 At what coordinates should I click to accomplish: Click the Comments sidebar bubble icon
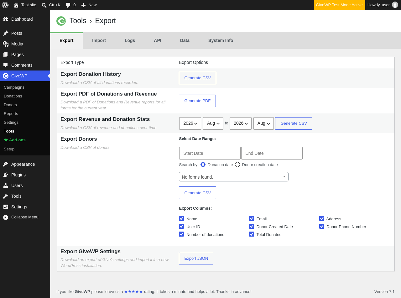6,65
